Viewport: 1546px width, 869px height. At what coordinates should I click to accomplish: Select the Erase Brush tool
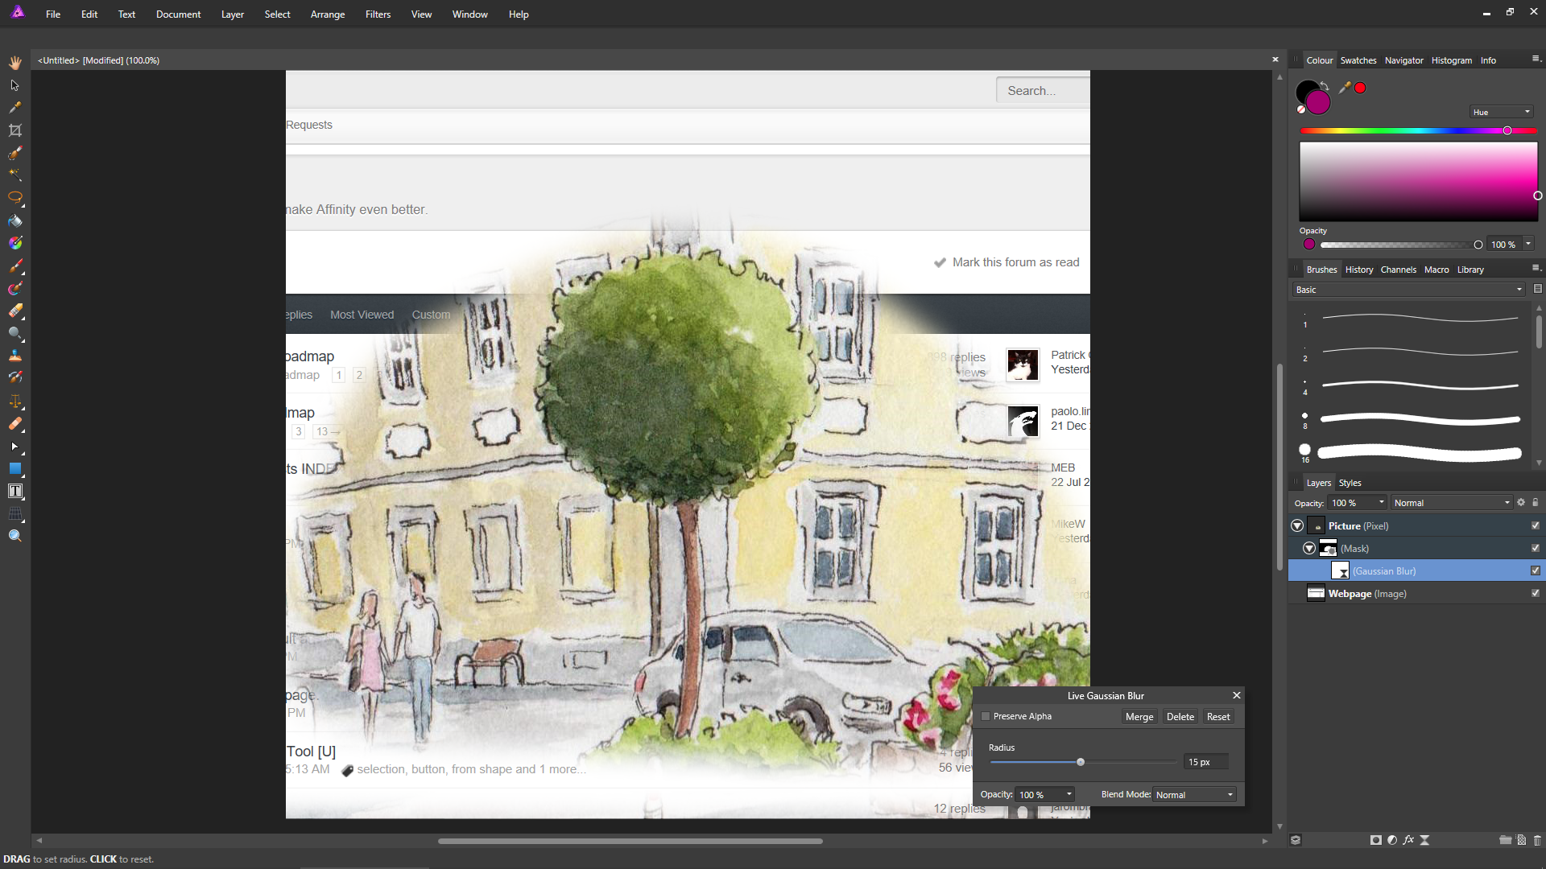pyautogui.click(x=15, y=311)
